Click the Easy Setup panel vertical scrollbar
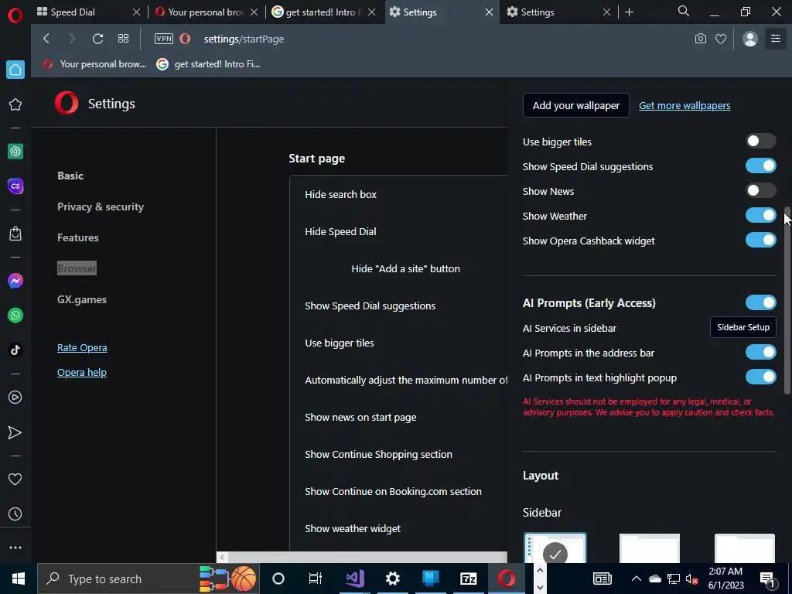The width and height of the screenshot is (792, 594). pos(787,301)
